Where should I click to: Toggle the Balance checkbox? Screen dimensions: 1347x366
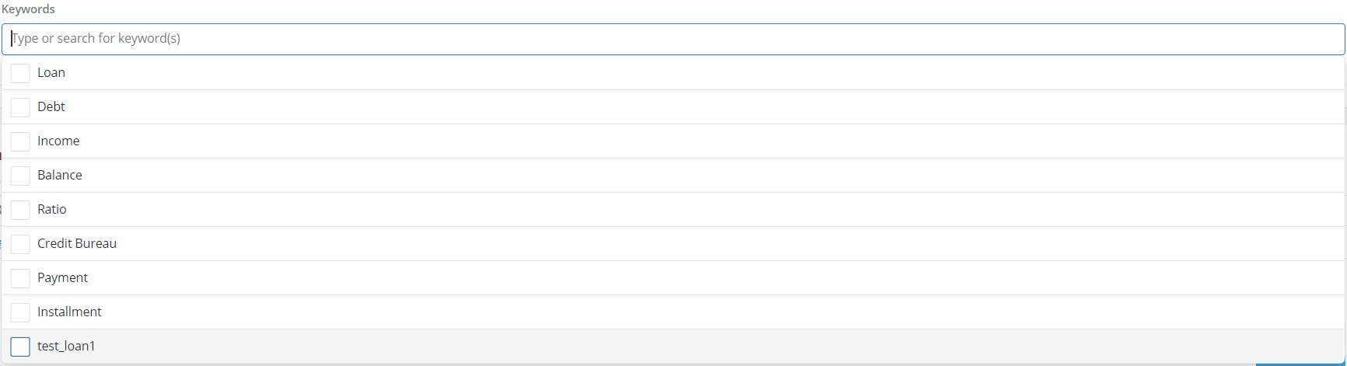20,176
